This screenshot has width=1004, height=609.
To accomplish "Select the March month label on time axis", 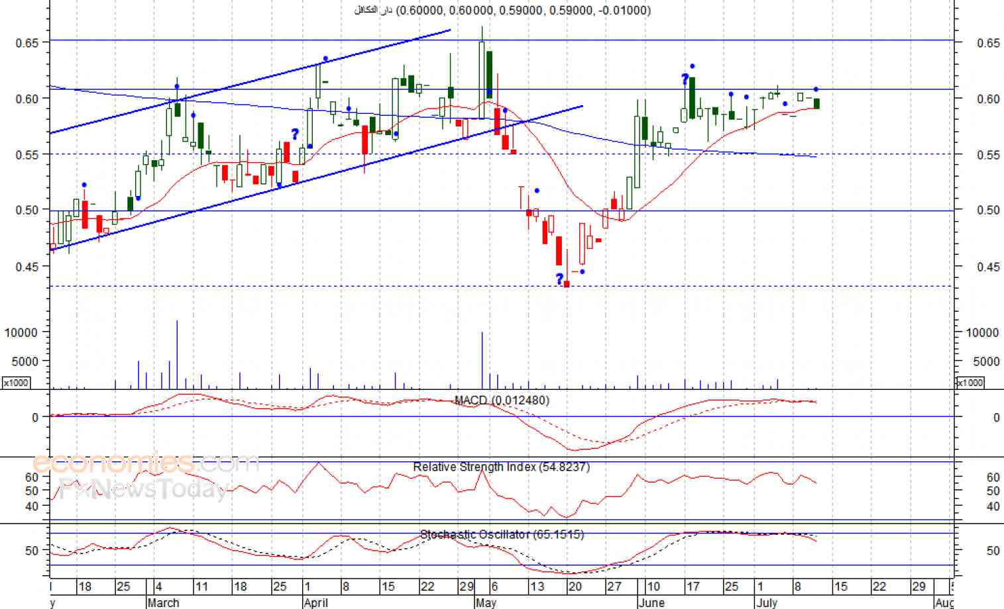I will pyautogui.click(x=163, y=602).
